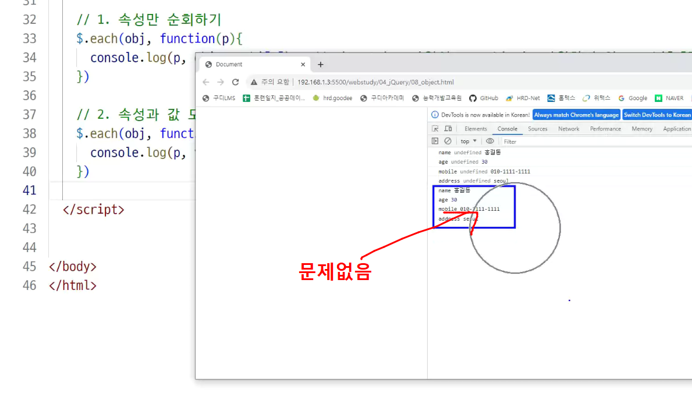Click the live expression eye icon

click(x=490, y=141)
